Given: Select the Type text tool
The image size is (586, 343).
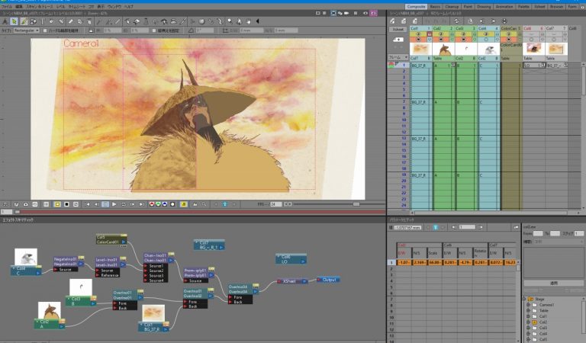Looking at the screenshot, I should click(x=42, y=21).
